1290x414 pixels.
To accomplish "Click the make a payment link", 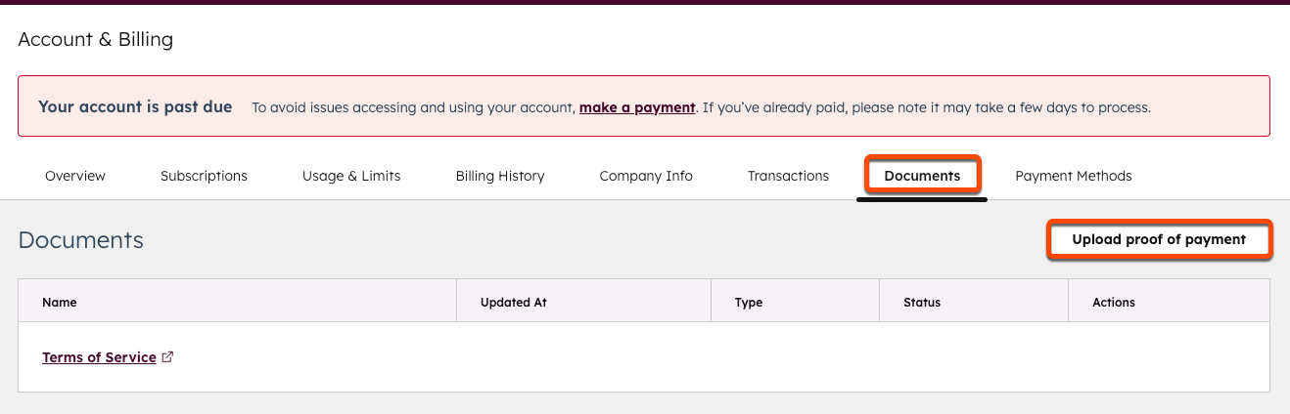I will click(x=637, y=107).
